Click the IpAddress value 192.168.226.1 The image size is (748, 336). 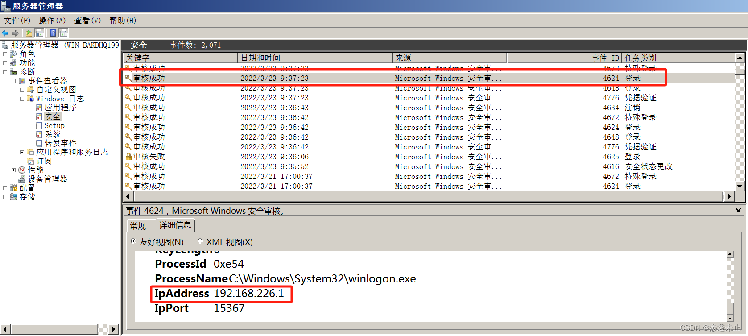[249, 293]
